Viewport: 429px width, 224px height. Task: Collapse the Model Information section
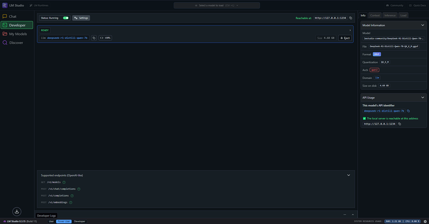pos(423,25)
